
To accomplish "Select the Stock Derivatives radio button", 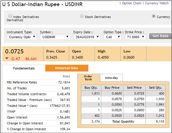I will click(x=82, y=16).
